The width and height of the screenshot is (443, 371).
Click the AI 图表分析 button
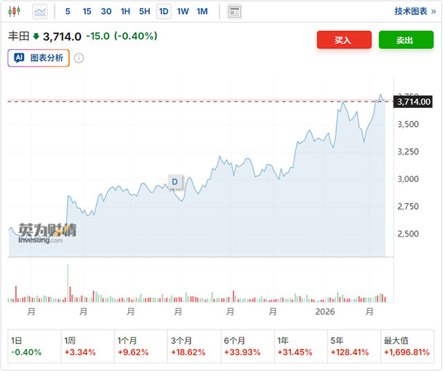39,58
